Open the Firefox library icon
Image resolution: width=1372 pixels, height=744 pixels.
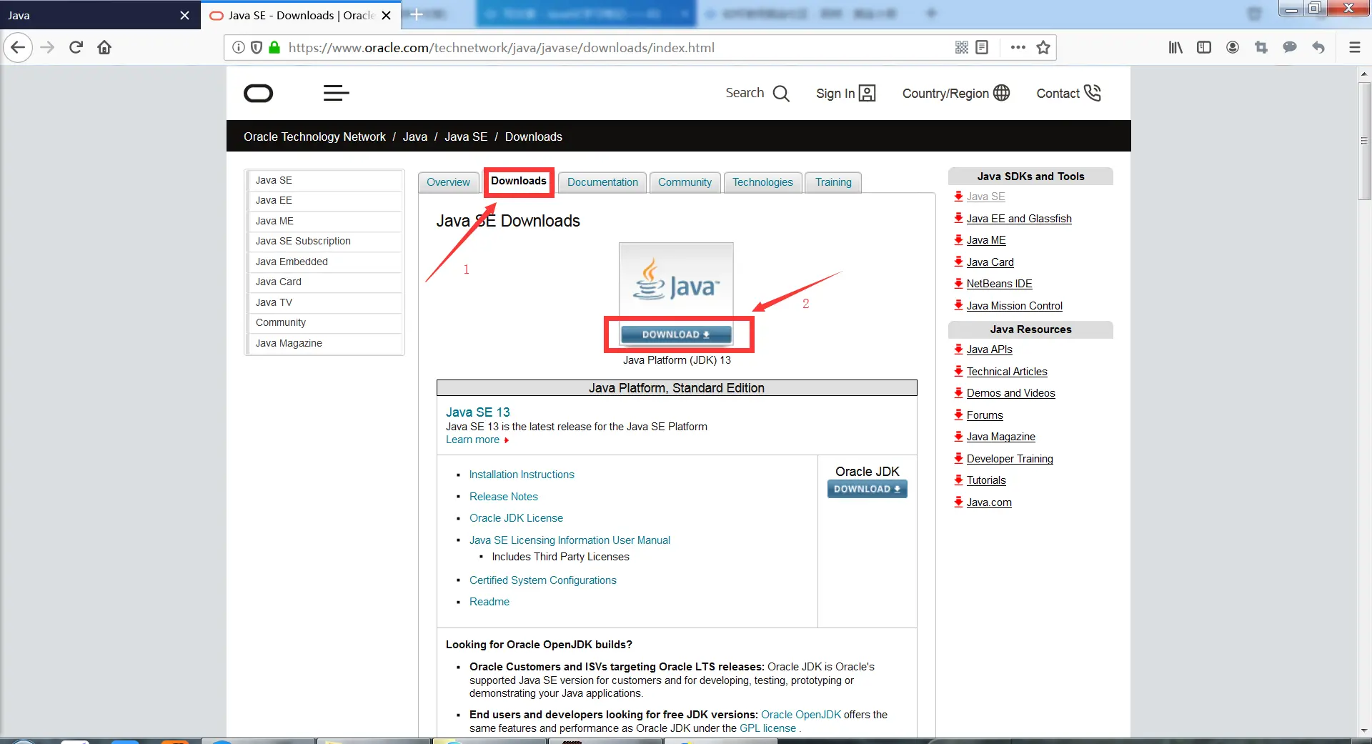[x=1175, y=48]
